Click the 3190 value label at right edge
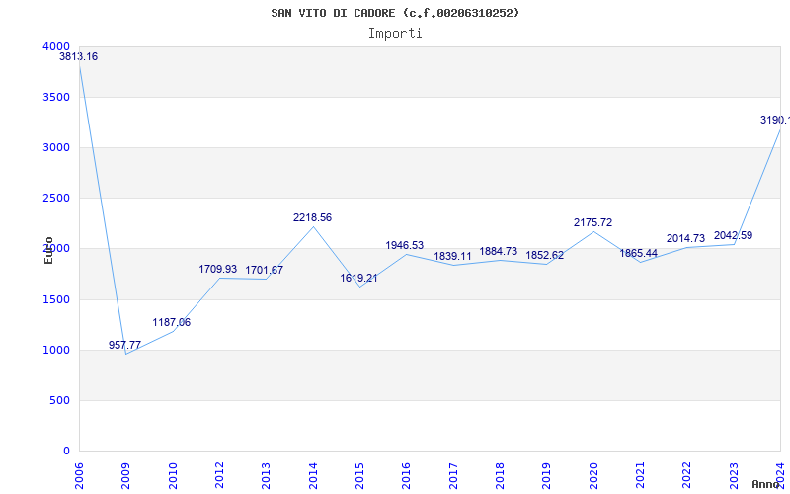This screenshot has width=790, height=494. (x=775, y=120)
